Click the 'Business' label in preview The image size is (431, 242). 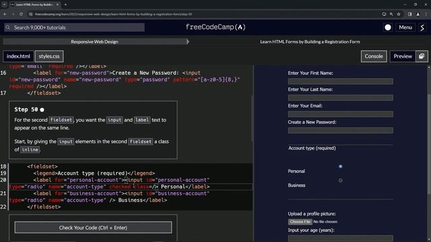tap(296, 186)
